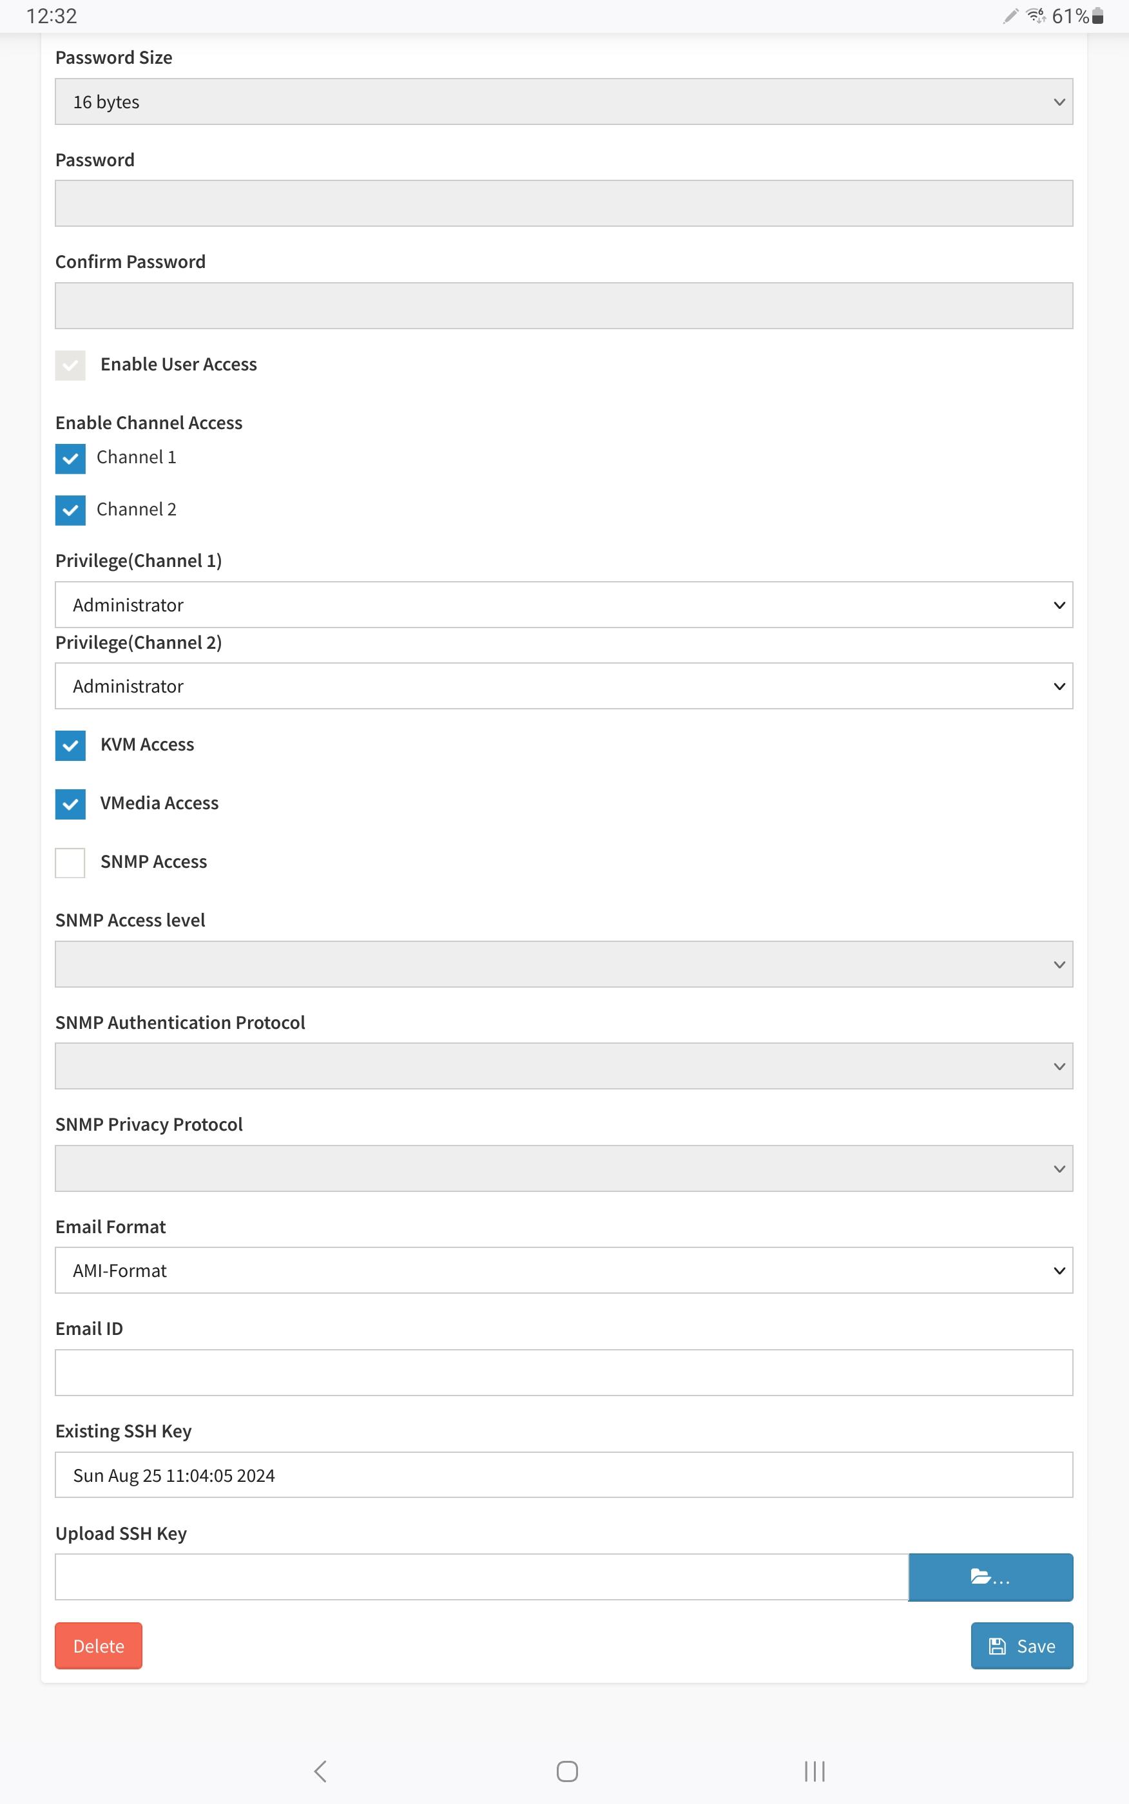This screenshot has height=1804, width=1129.
Task: Disable KVM Access checkbox
Action: click(70, 745)
